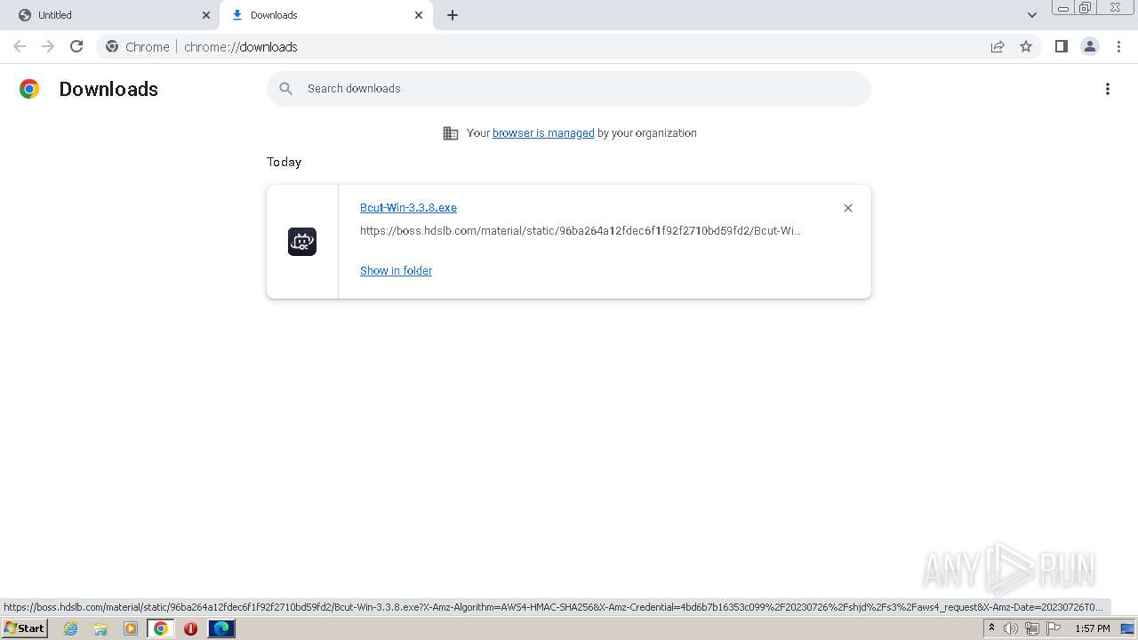The width and height of the screenshot is (1138, 640).
Task: Open the Opera taskbar icon
Action: pyautogui.click(x=190, y=628)
